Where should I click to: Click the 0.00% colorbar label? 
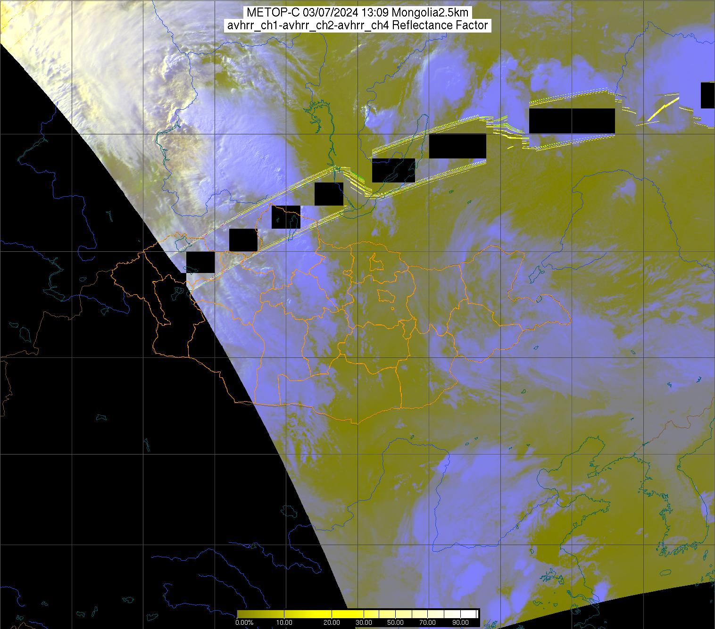point(244,623)
